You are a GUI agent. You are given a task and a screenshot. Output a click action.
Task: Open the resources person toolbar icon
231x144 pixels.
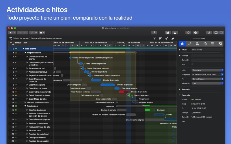click(x=175, y=33)
